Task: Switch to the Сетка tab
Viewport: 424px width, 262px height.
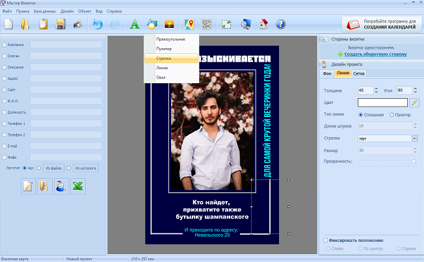Action: (358, 73)
